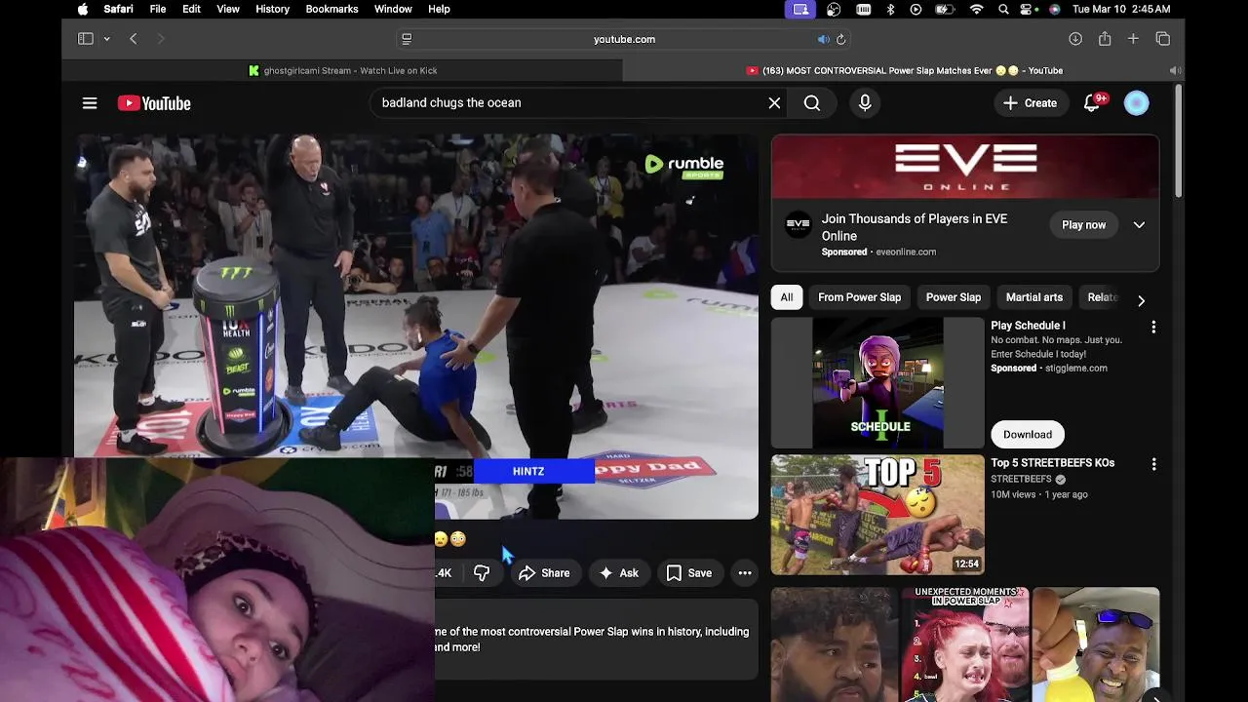Run search with the magnifier button
This screenshot has width=1248, height=702.
point(812,102)
